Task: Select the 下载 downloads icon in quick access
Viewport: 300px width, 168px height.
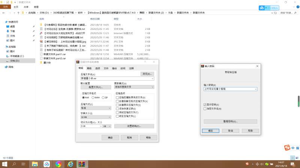Action: pyautogui.click(x=7, y=31)
